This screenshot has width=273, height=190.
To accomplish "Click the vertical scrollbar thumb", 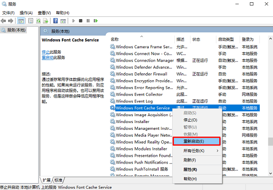I will [270, 142].
